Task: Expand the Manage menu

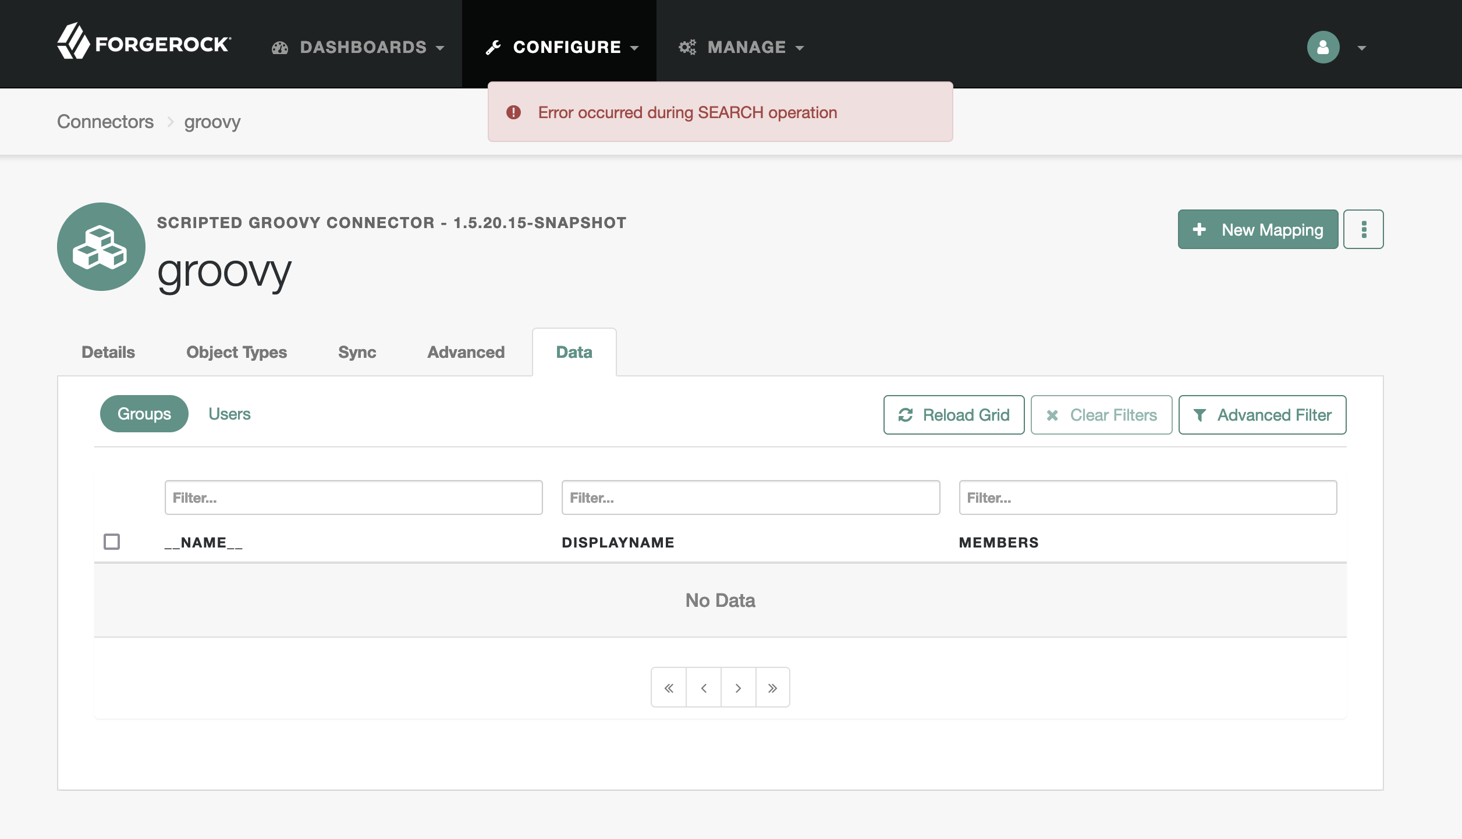Action: coord(741,47)
